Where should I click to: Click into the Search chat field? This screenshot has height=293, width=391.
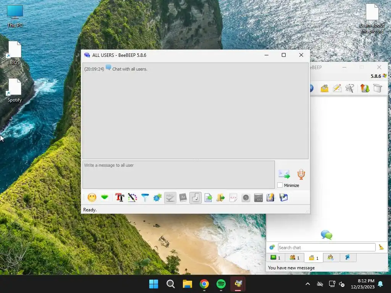point(327,247)
